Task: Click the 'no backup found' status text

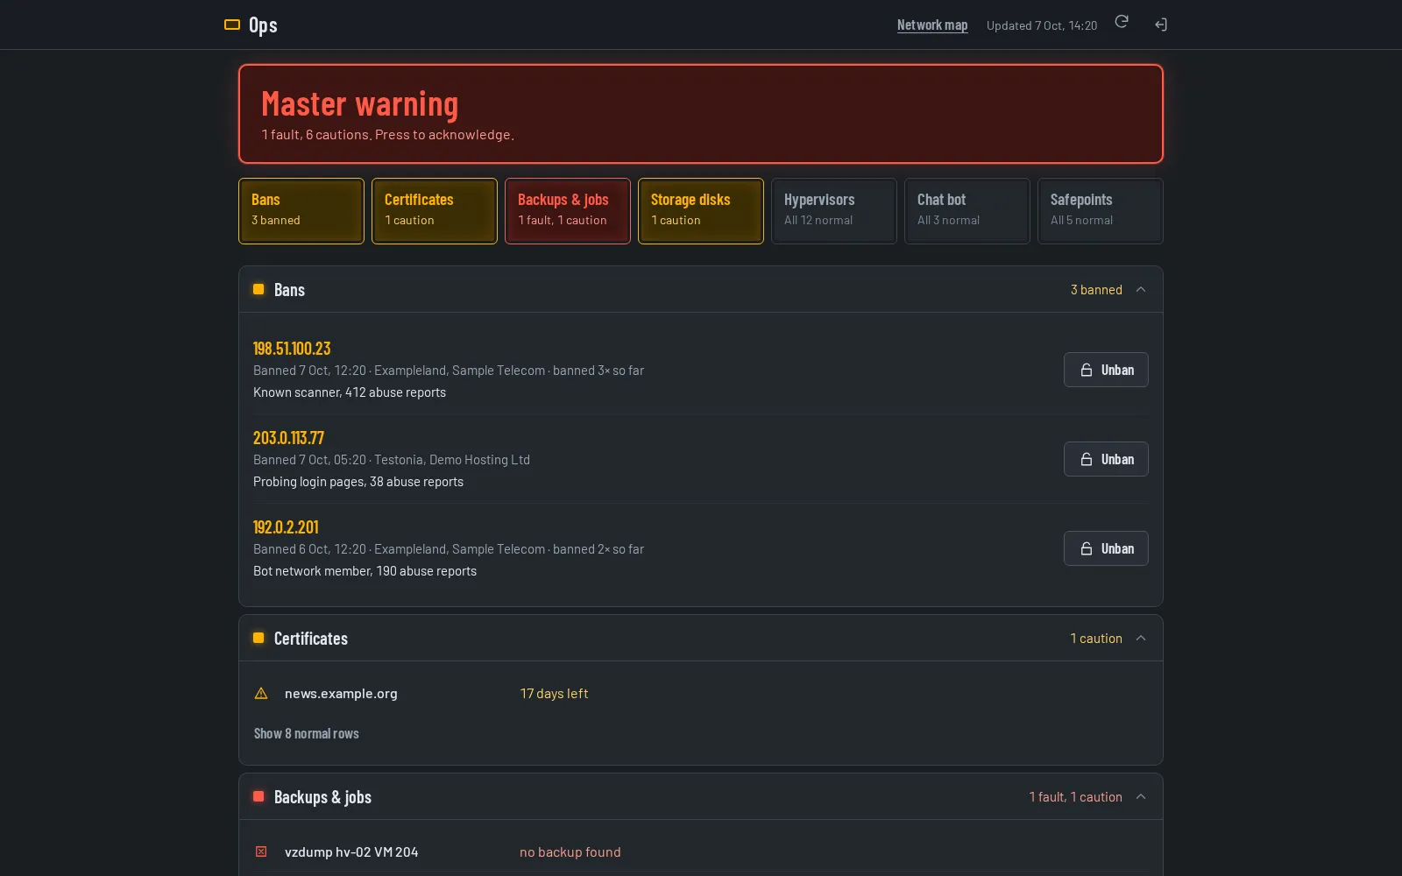Action: click(570, 852)
